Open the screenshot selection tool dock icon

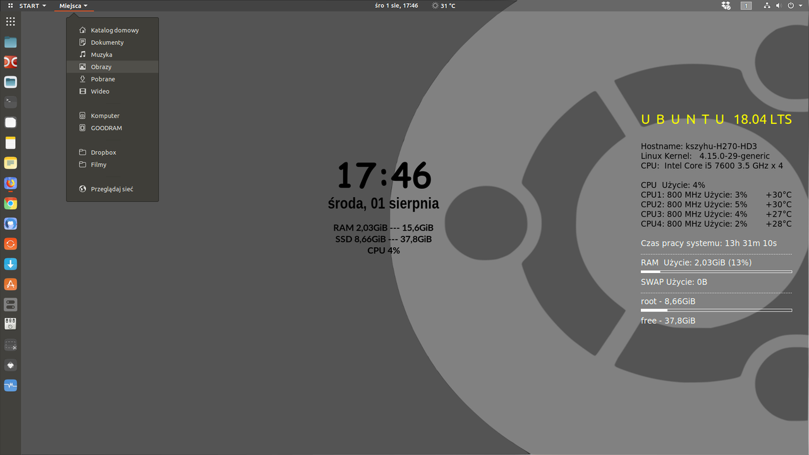tap(10, 345)
